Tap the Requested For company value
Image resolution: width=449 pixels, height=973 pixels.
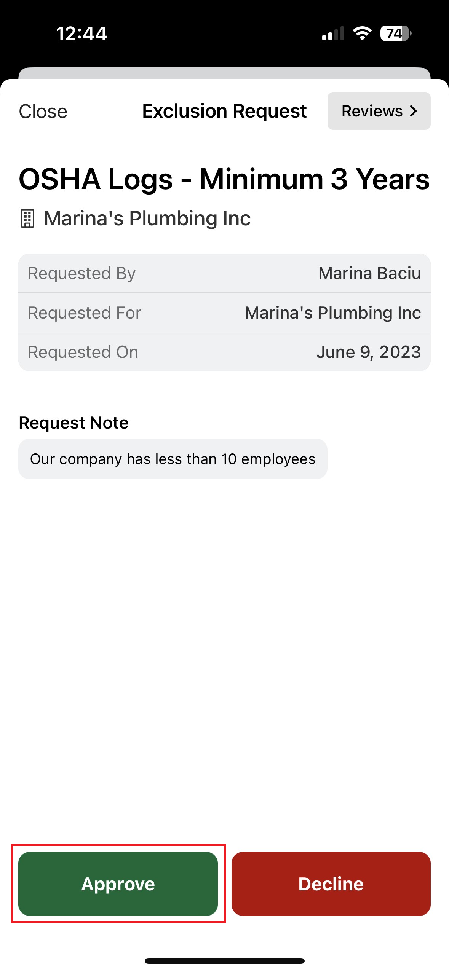pos(333,313)
